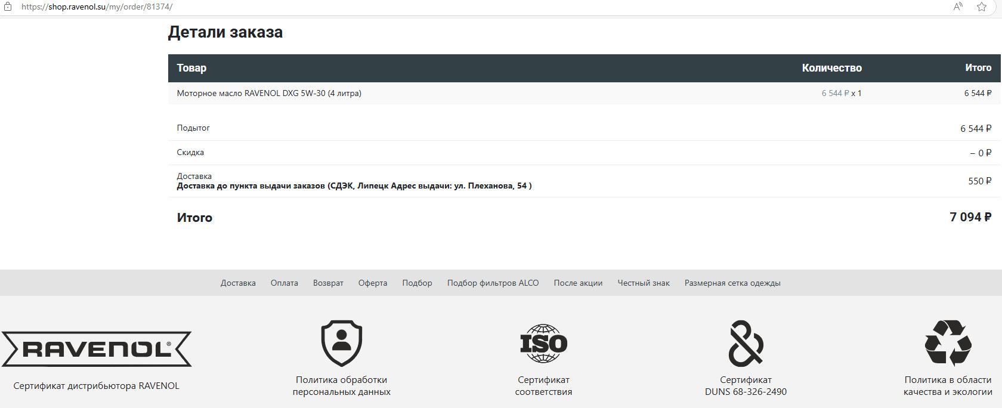Open Сертификат соответствия link
The image size is (1002, 408).
[543, 386]
